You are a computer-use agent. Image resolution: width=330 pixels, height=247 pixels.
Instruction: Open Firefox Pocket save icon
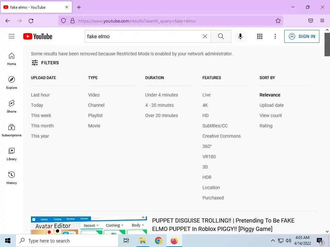click(311, 21)
